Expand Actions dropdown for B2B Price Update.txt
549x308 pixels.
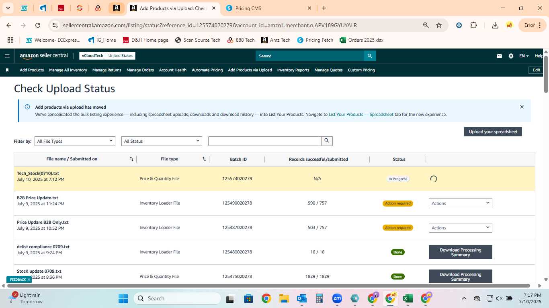pos(461,203)
